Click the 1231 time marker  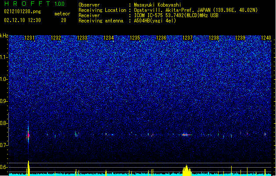click(29, 38)
